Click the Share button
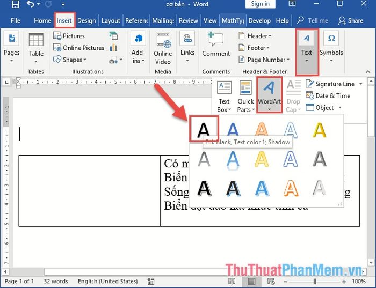376x288 pixels. 351,20
